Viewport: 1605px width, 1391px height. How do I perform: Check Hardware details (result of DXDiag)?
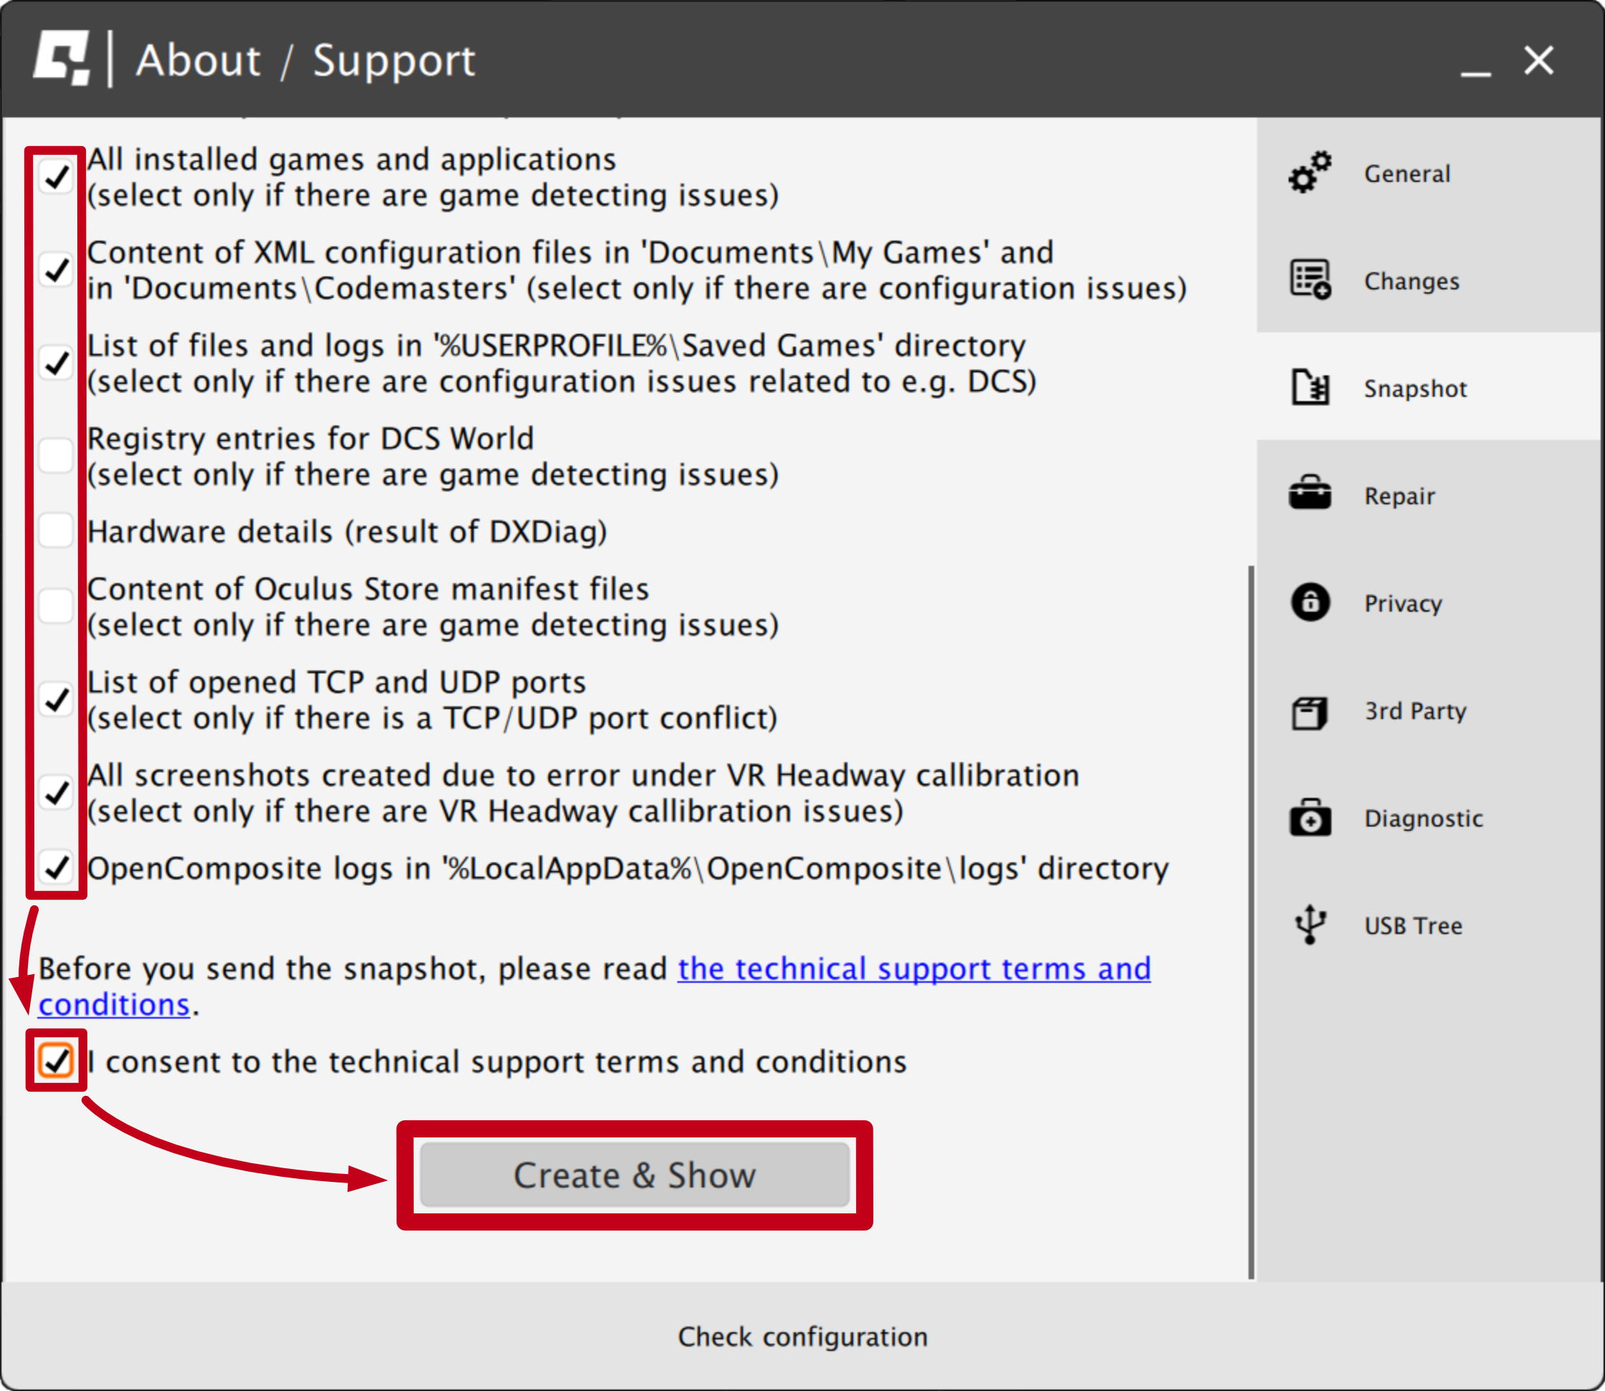pos(55,530)
